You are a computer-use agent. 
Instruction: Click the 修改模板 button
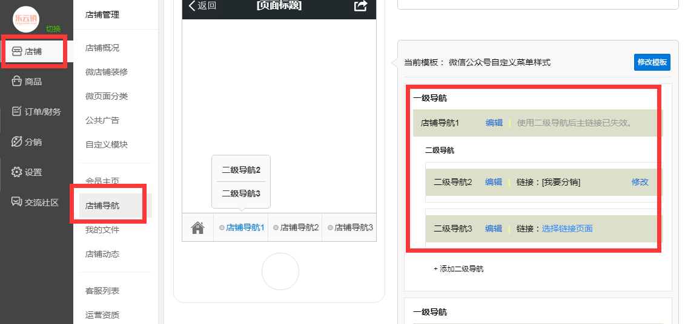coord(652,62)
